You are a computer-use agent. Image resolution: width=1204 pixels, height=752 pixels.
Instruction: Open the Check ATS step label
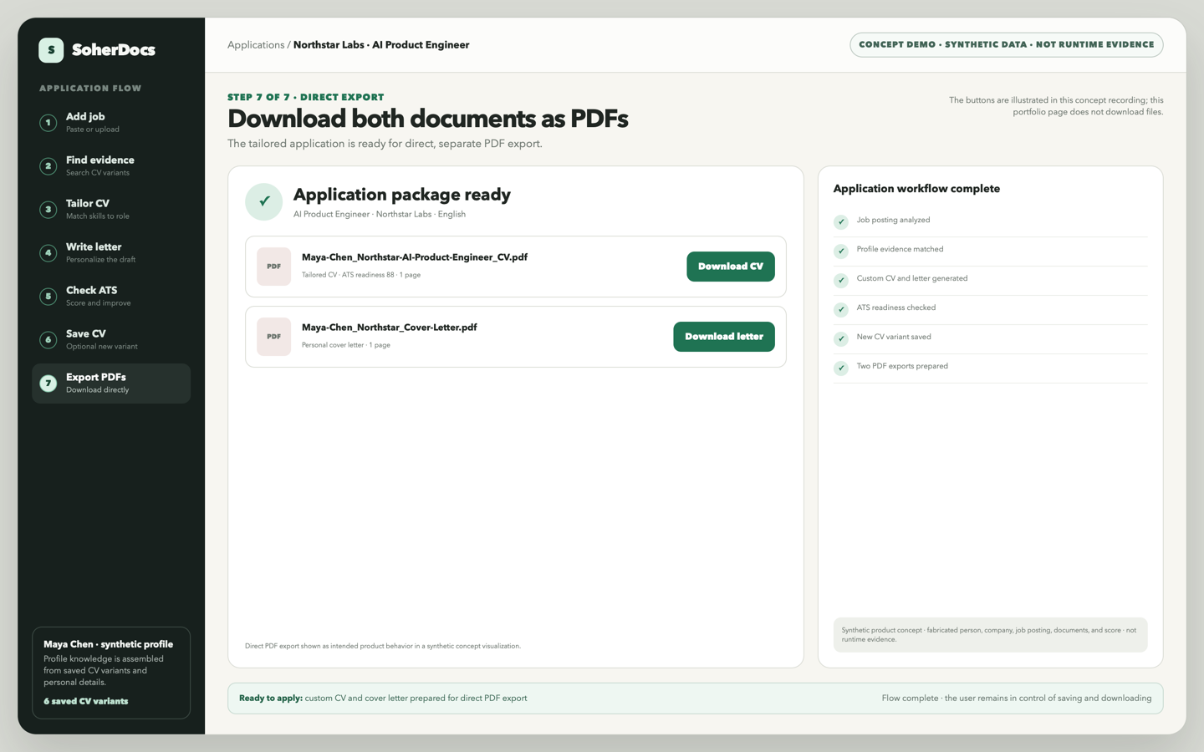point(92,291)
